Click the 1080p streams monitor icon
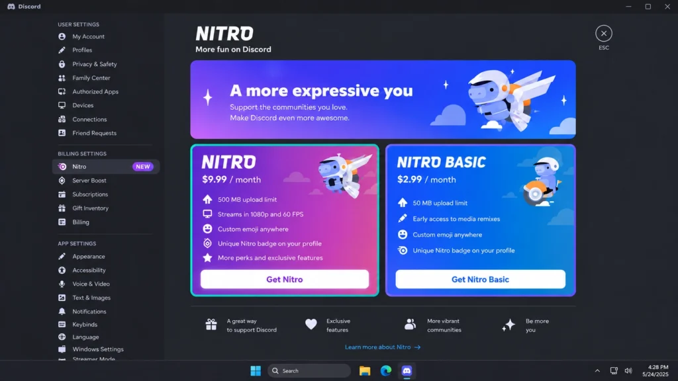The height and width of the screenshot is (381, 678). coord(207,214)
